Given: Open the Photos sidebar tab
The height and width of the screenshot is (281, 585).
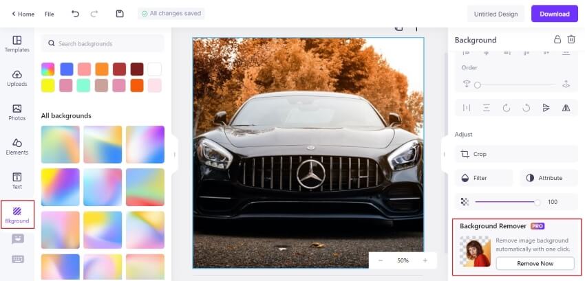Looking at the screenshot, I should (x=17, y=113).
